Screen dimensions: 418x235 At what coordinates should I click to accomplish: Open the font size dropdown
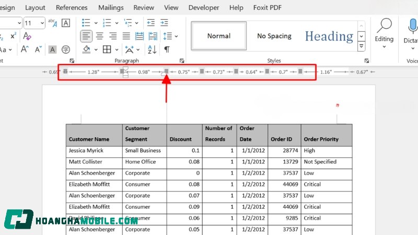pos(41,23)
